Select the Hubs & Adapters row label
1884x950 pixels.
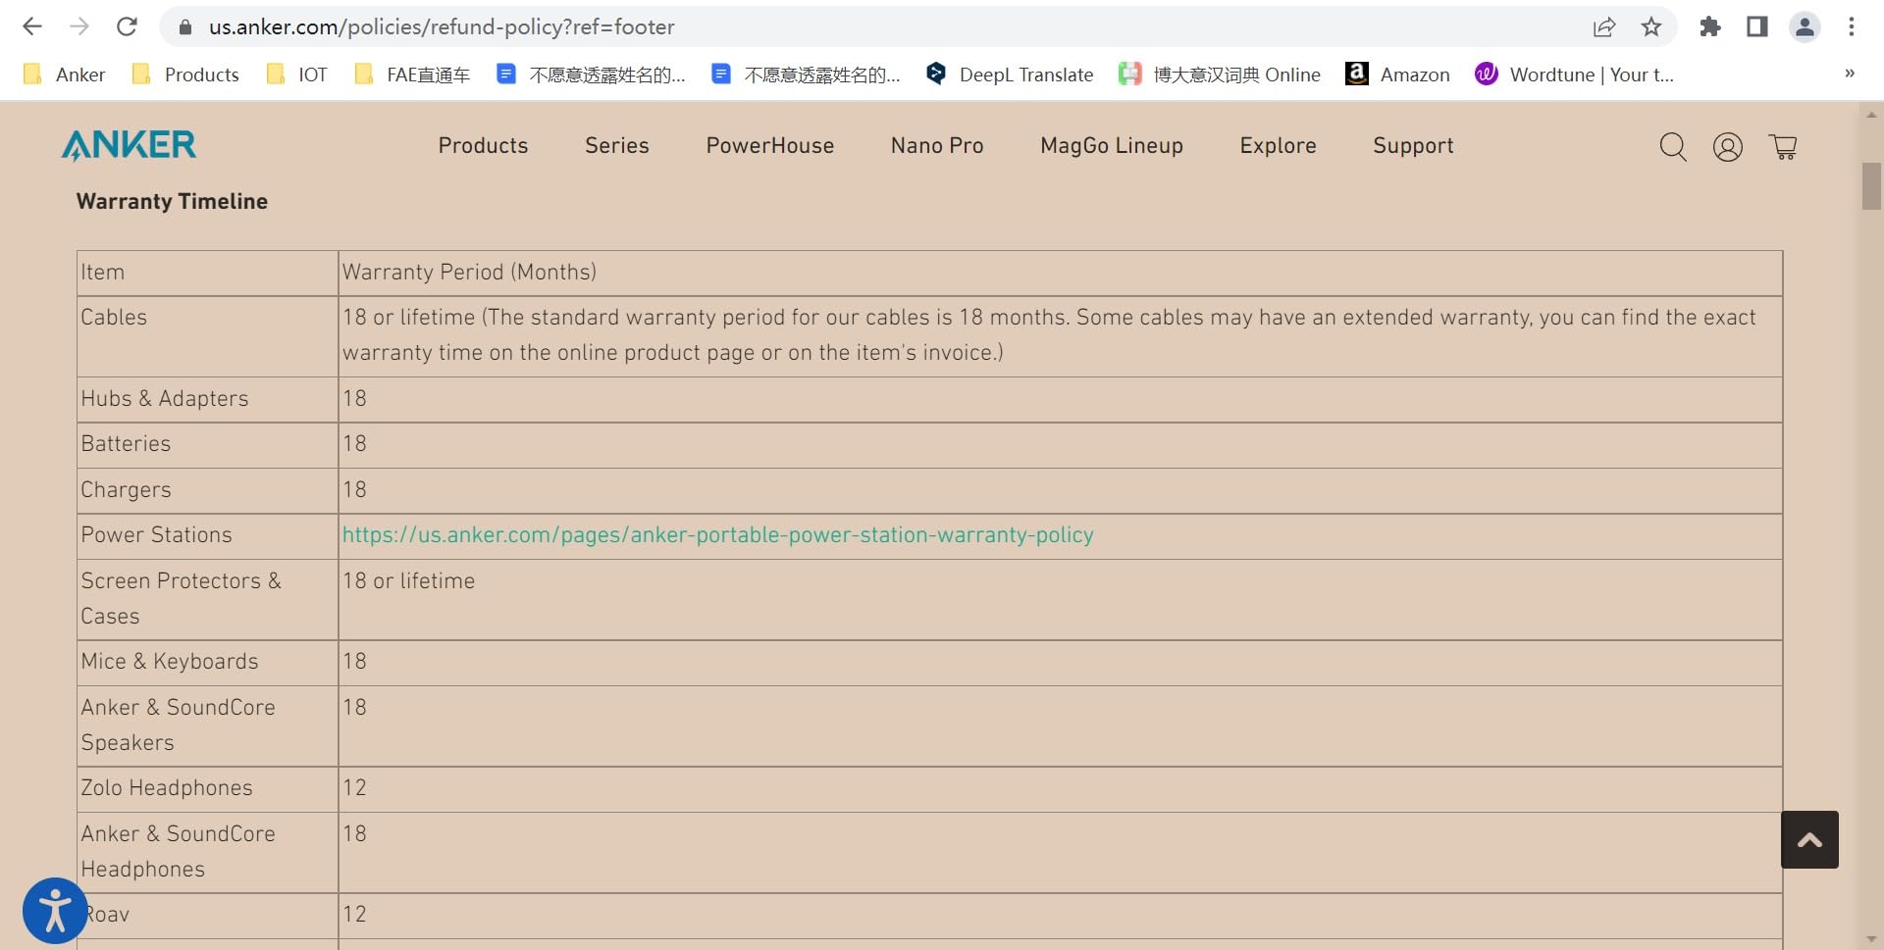pyautogui.click(x=165, y=399)
